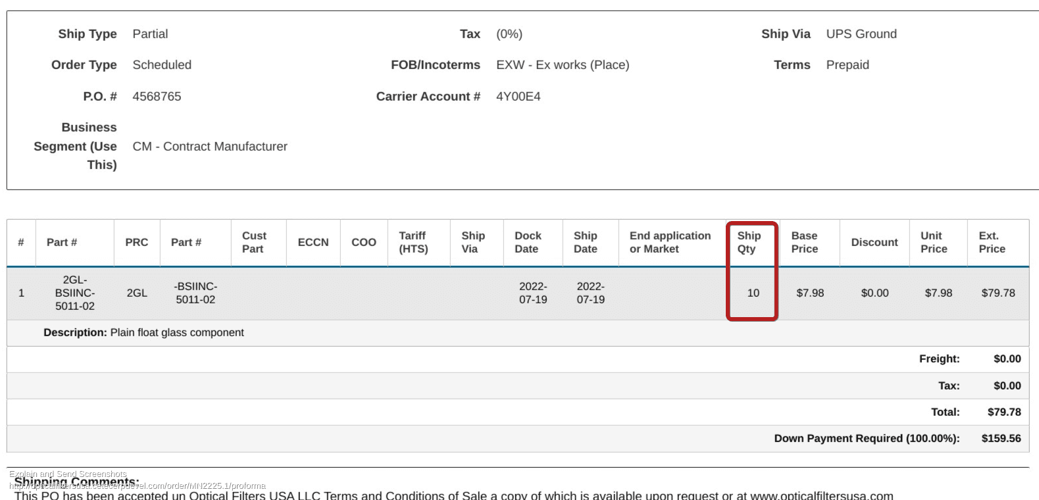Select the UPS Ground ship via value
Viewport: 1039px width, 500px height.
[861, 34]
